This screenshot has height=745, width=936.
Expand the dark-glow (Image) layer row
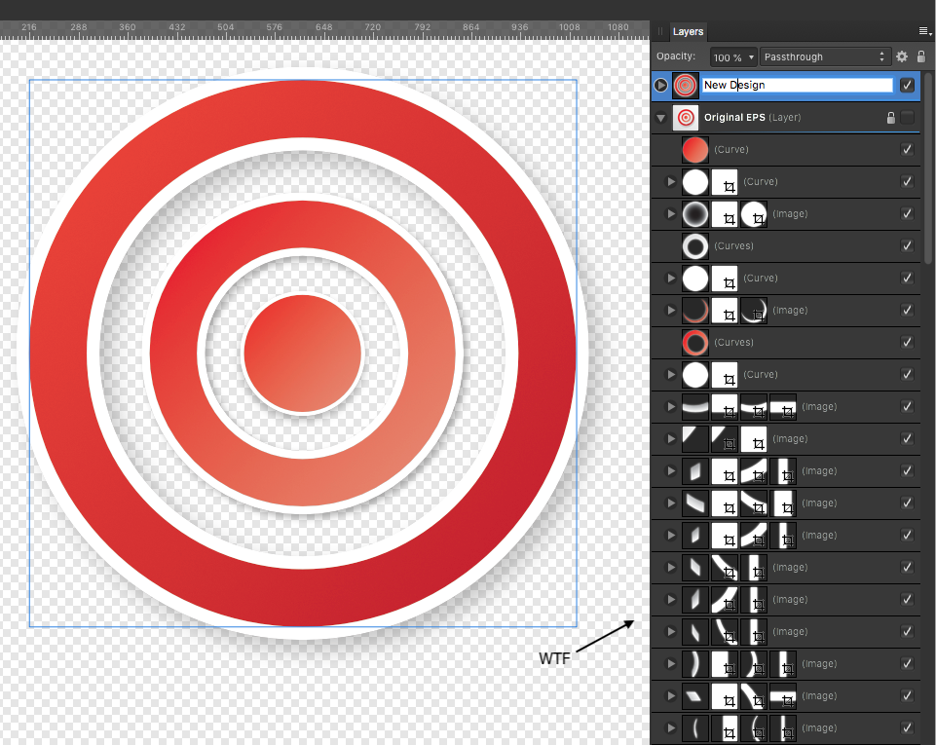pos(671,213)
